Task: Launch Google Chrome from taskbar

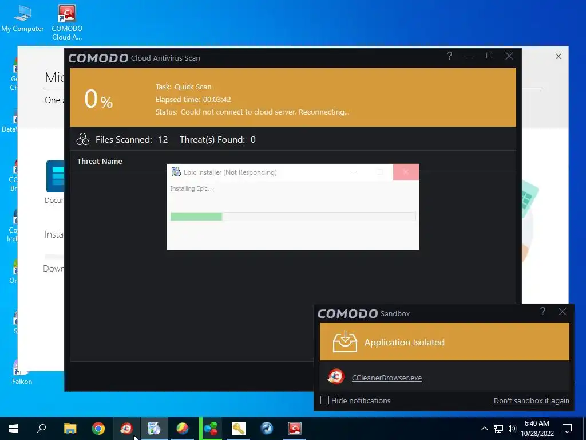Action: pyautogui.click(x=98, y=429)
